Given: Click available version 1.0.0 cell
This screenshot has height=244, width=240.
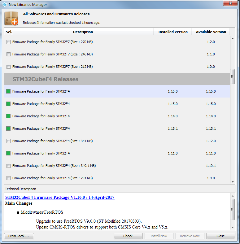Looking at the screenshot, I should pos(211,67).
